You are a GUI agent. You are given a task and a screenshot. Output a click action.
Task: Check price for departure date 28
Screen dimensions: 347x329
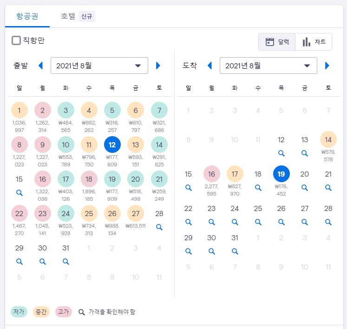pos(159,227)
